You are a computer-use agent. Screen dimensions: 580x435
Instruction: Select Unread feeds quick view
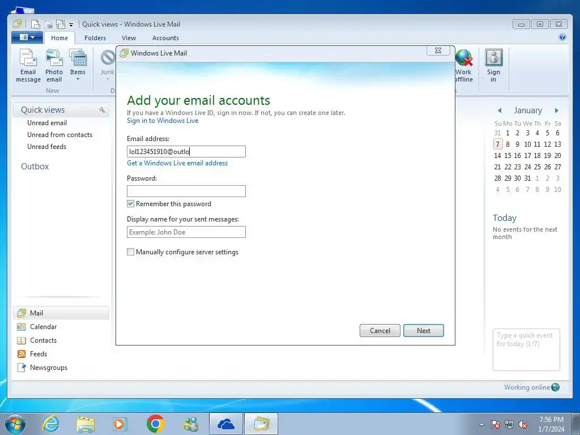point(46,147)
